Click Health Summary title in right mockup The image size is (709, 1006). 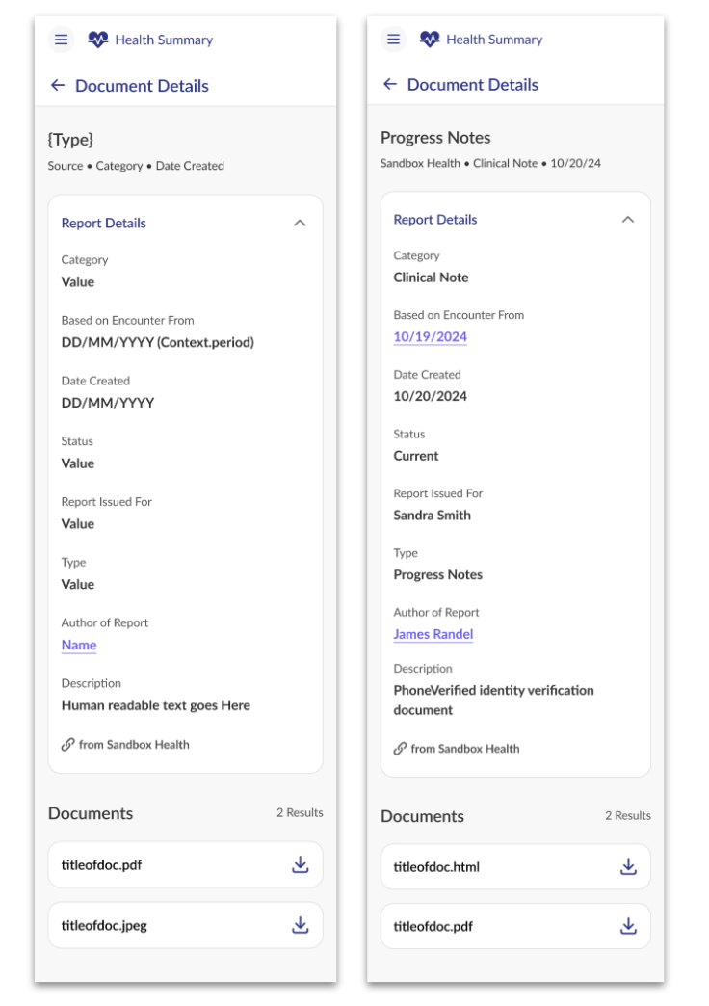(x=494, y=40)
